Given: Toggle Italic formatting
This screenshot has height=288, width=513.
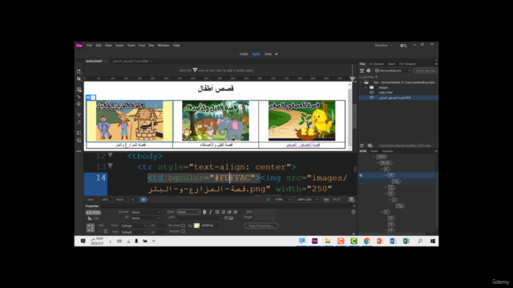Looking at the screenshot, I should pyautogui.click(x=210, y=212).
